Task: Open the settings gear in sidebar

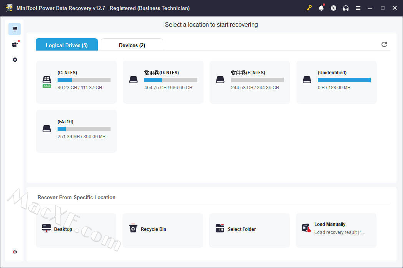Action: click(15, 60)
